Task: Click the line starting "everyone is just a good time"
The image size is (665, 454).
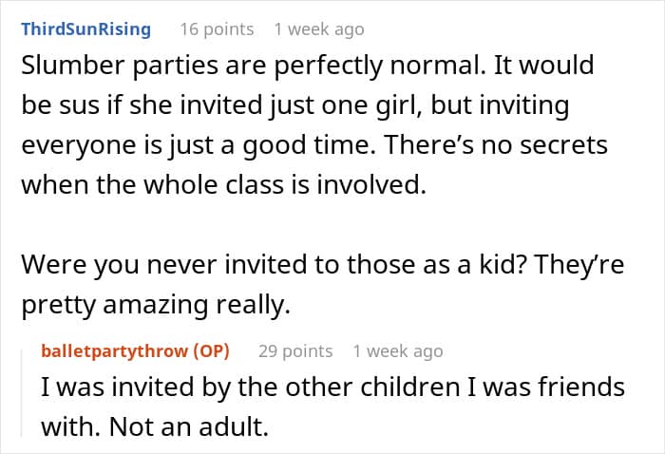Action: [314, 145]
